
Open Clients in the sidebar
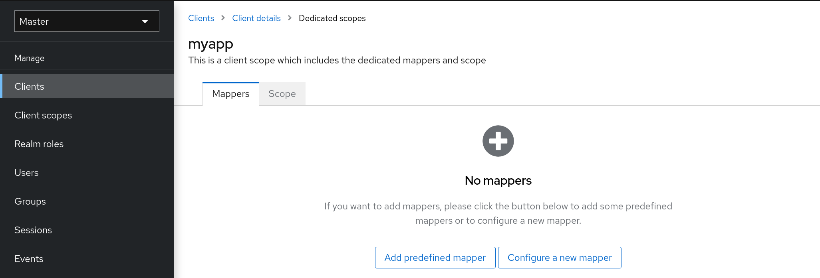tap(29, 87)
